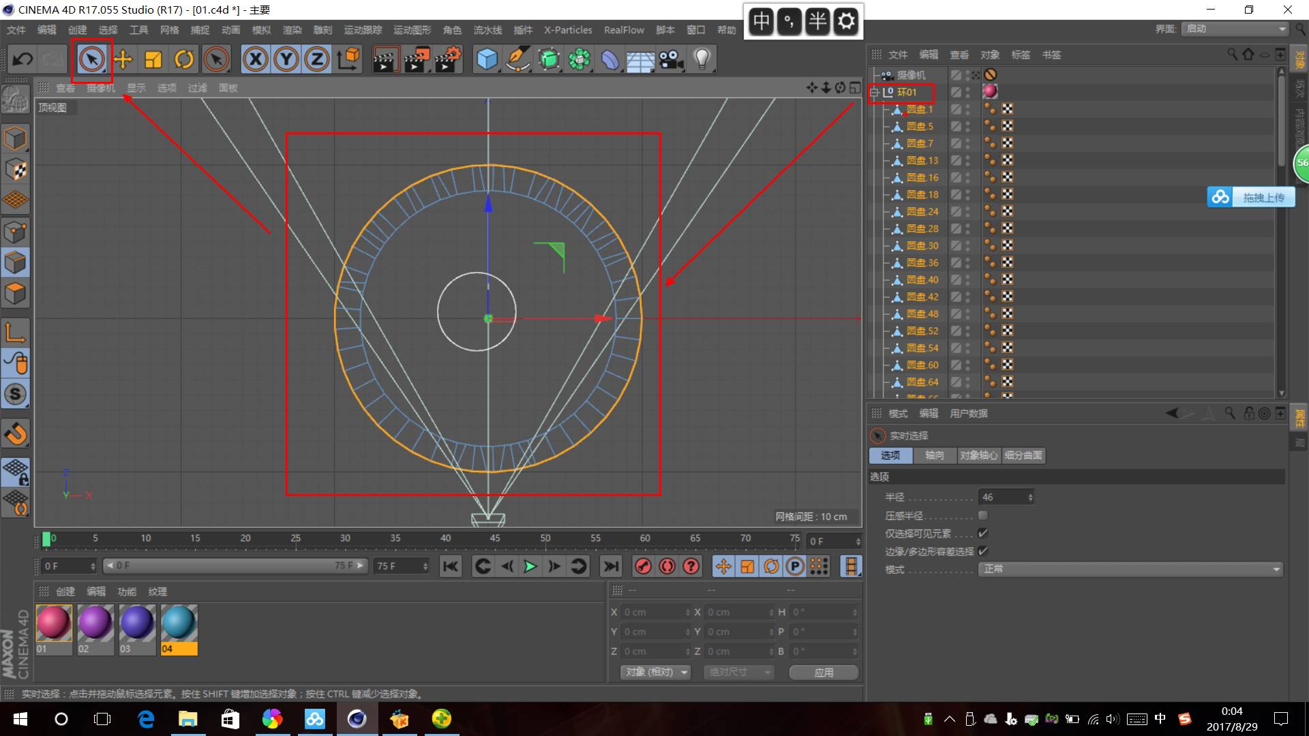Screen dimensions: 1309x736
Task: Open the 运动图形 menu
Action: 412,30
